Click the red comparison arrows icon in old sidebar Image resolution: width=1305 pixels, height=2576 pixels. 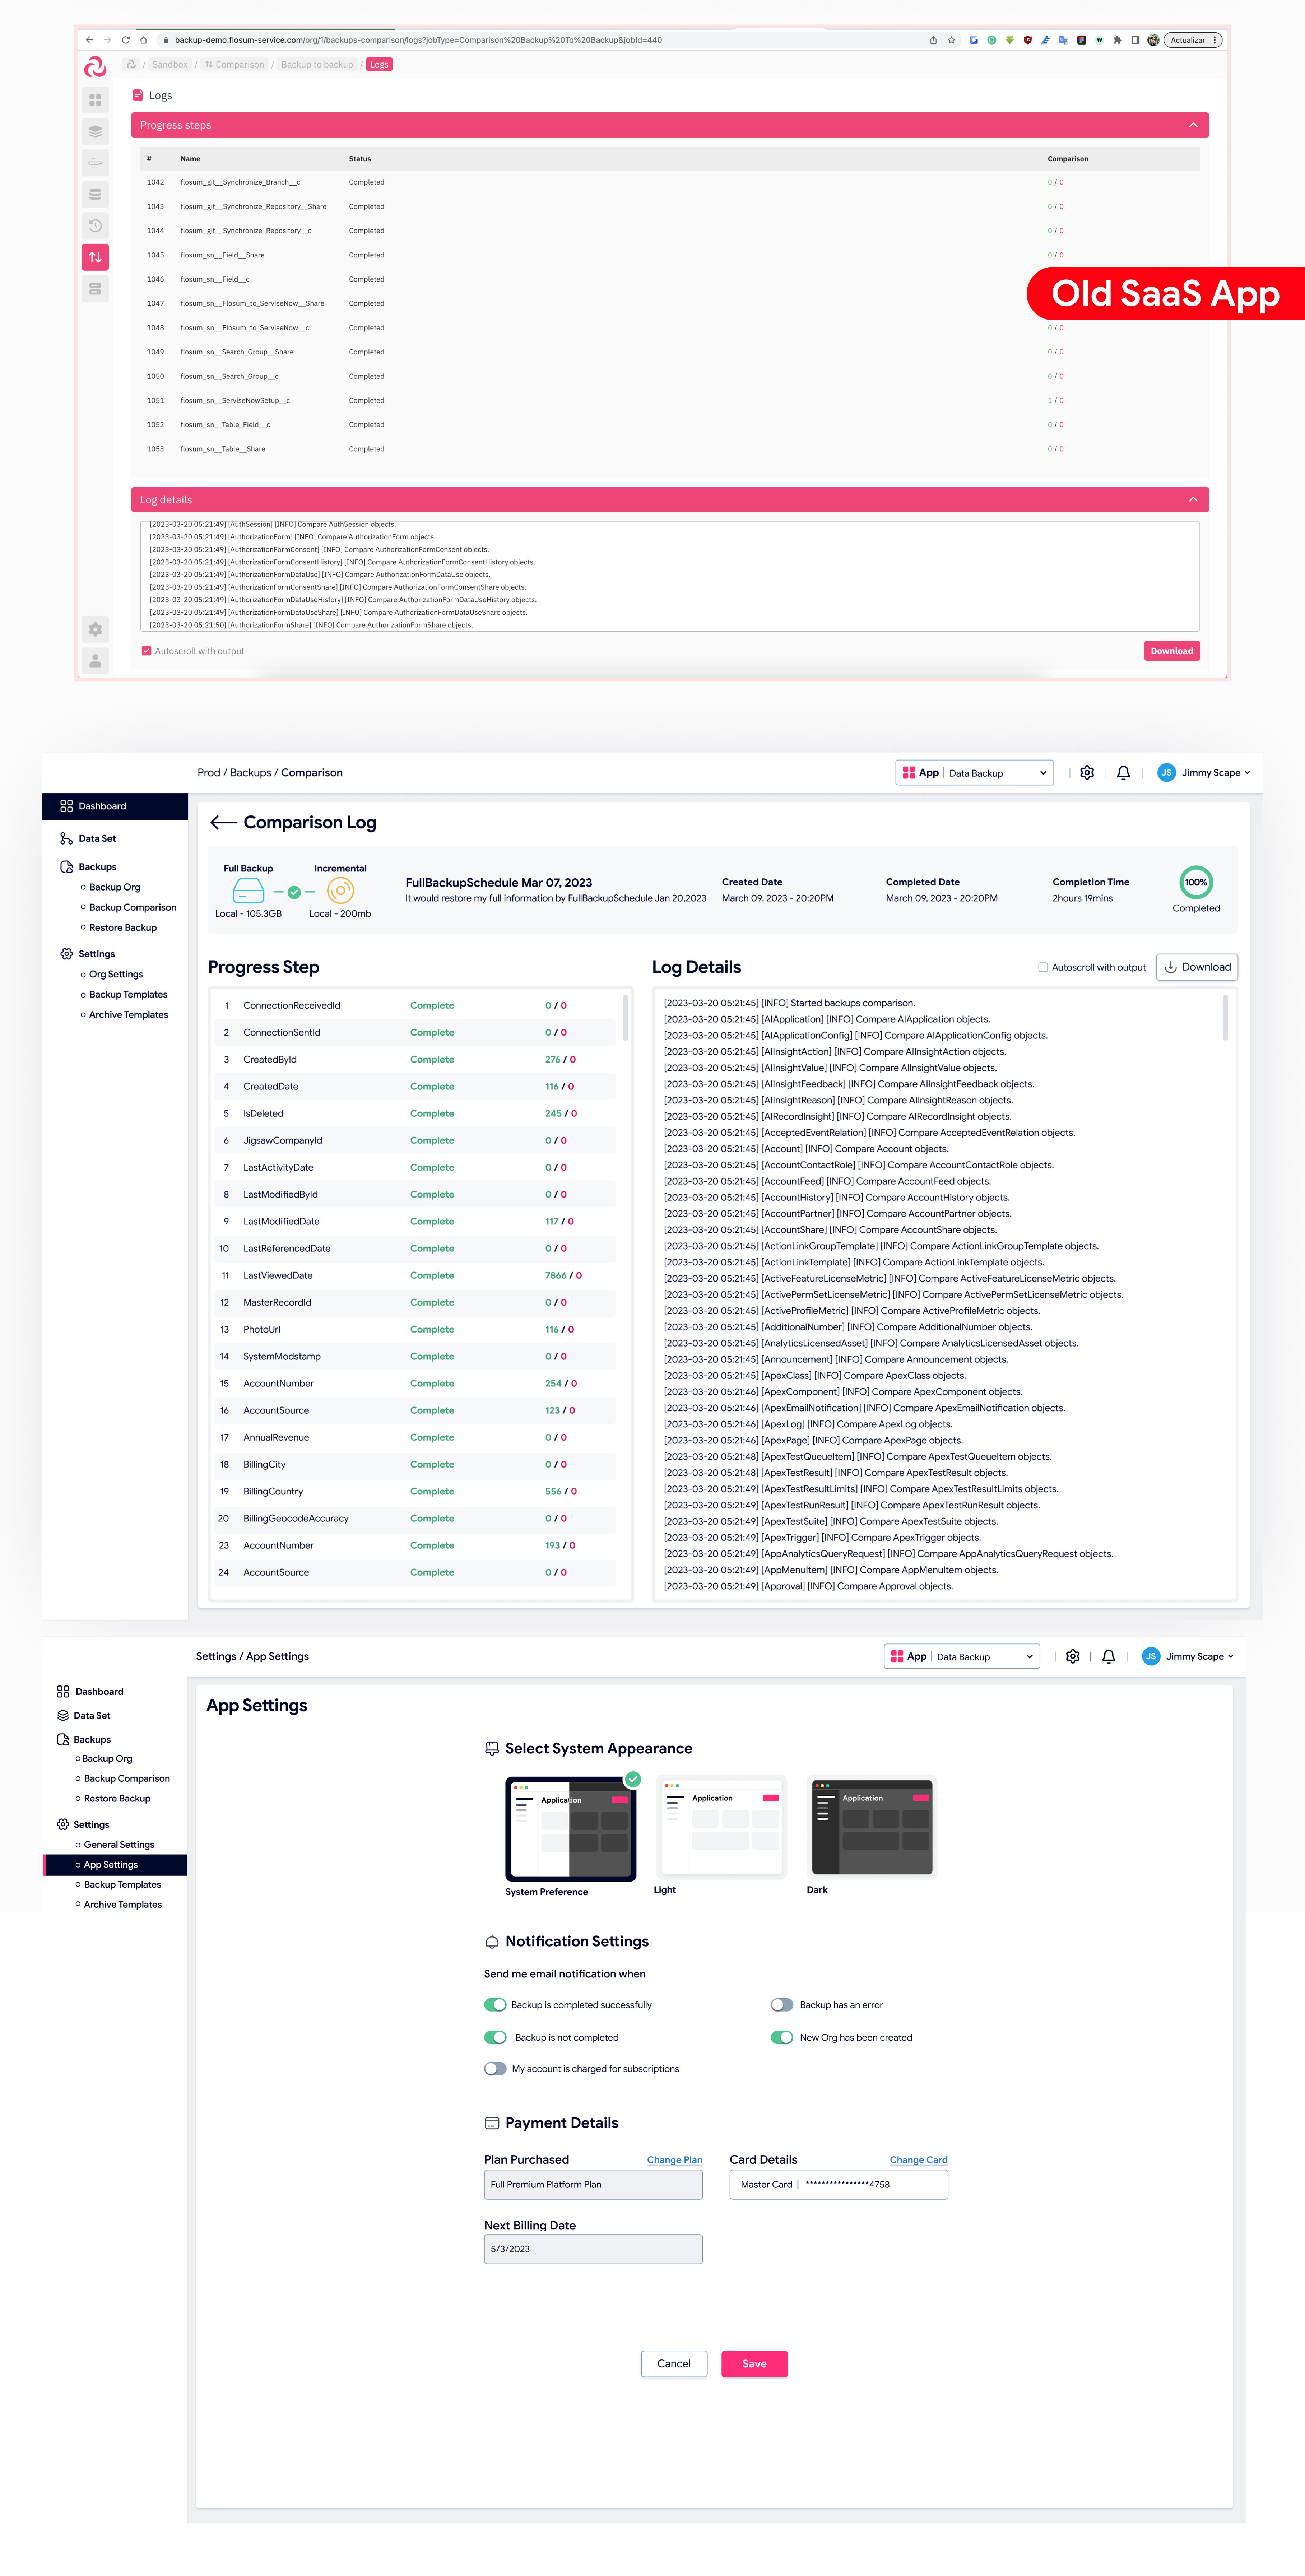click(95, 257)
